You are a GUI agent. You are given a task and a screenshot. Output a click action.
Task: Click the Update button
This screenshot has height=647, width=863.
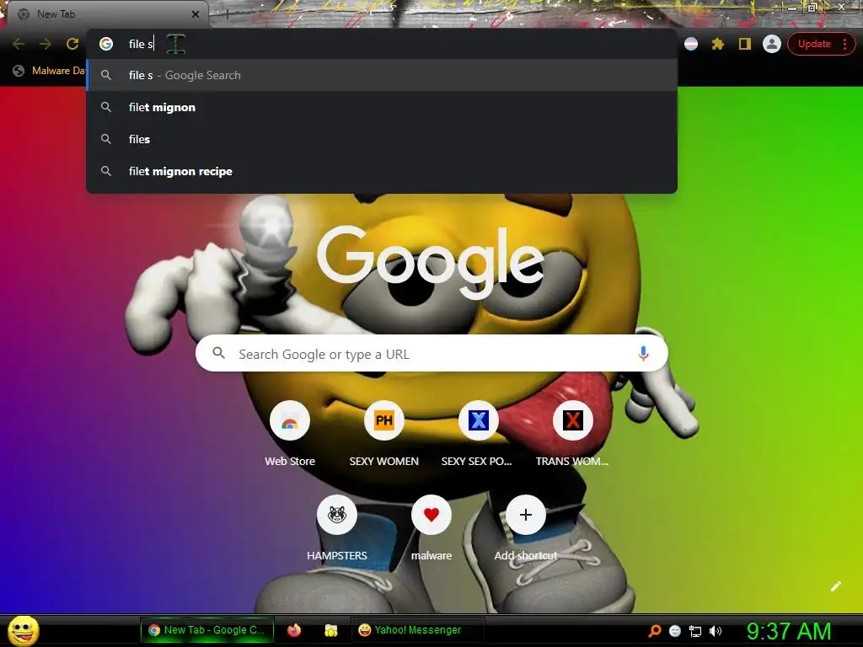pyautogui.click(x=815, y=44)
